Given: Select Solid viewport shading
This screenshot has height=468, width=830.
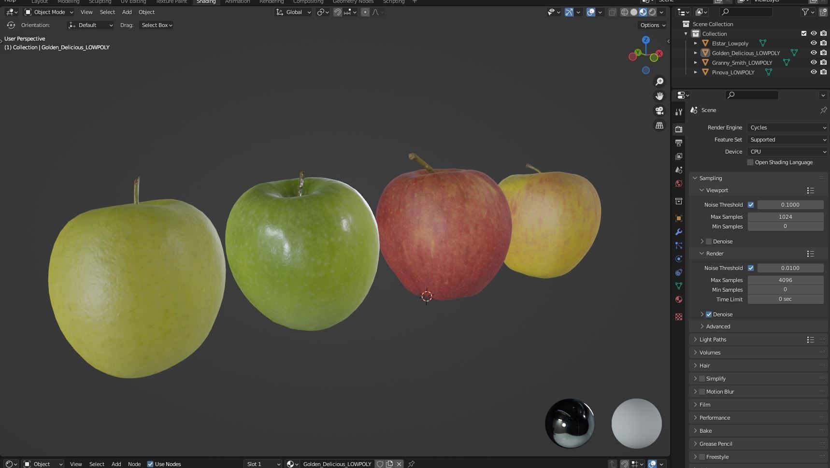Looking at the screenshot, I should click(634, 12).
